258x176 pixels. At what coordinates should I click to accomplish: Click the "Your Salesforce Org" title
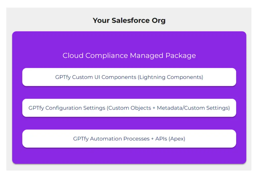coord(129,20)
